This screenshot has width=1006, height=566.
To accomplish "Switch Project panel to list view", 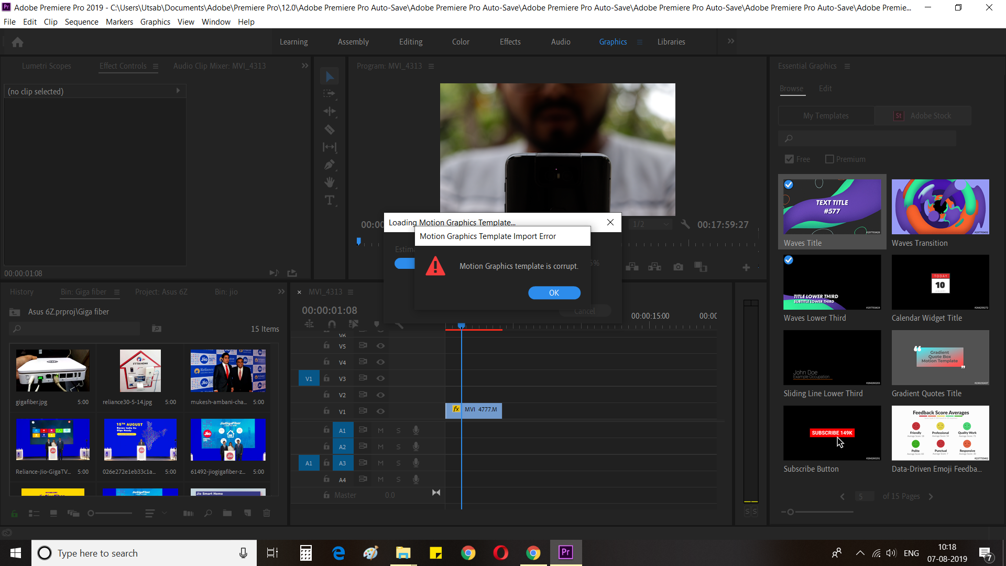I will [x=34, y=513].
